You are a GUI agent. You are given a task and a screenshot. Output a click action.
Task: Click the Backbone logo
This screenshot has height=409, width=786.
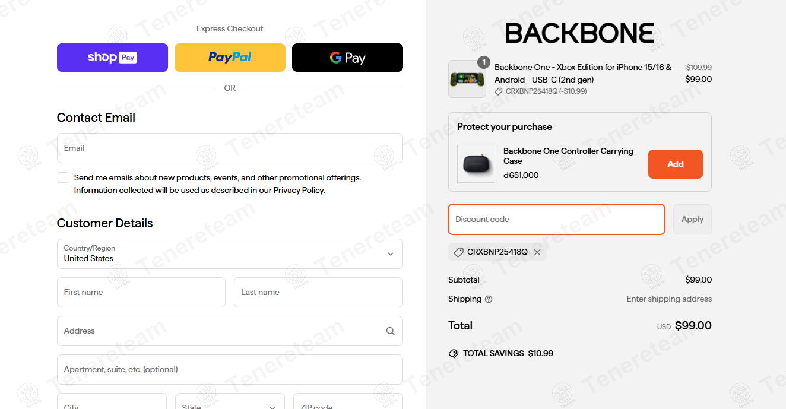pos(579,33)
